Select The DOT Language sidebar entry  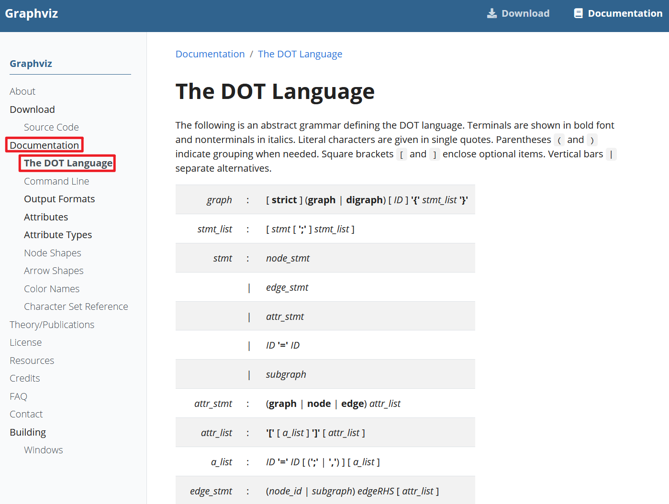pyautogui.click(x=67, y=163)
